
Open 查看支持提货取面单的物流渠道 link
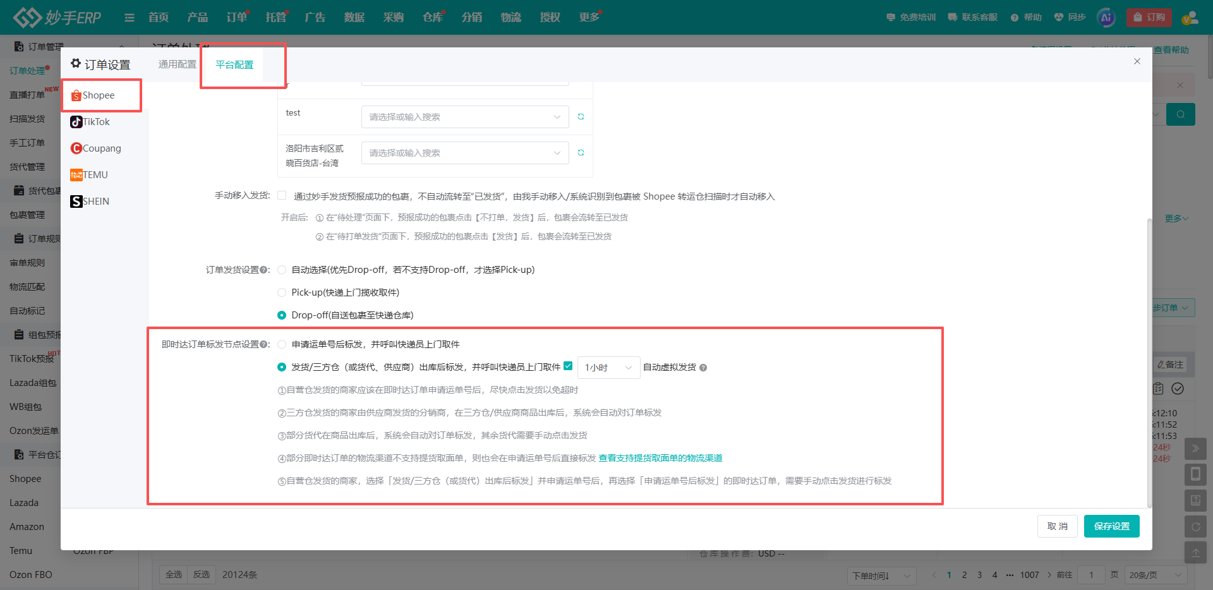click(661, 458)
